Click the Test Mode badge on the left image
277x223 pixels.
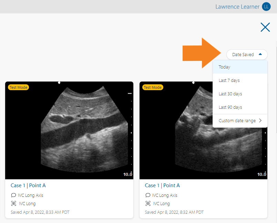18,87
